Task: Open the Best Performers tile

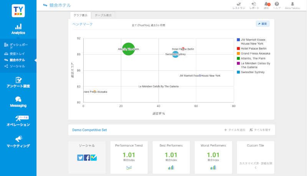Action: click(171, 157)
